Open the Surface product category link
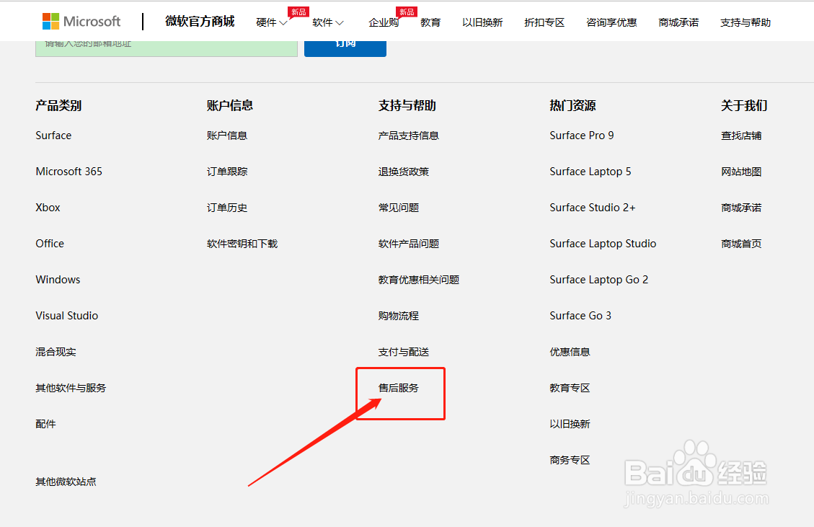This screenshot has width=814, height=527. (53, 136)
